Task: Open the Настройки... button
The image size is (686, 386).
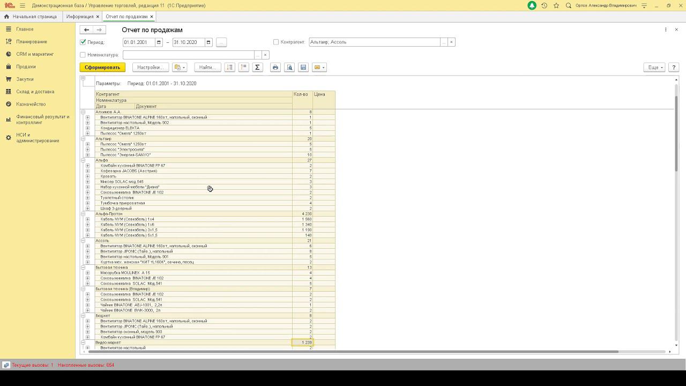Action: 150,68
